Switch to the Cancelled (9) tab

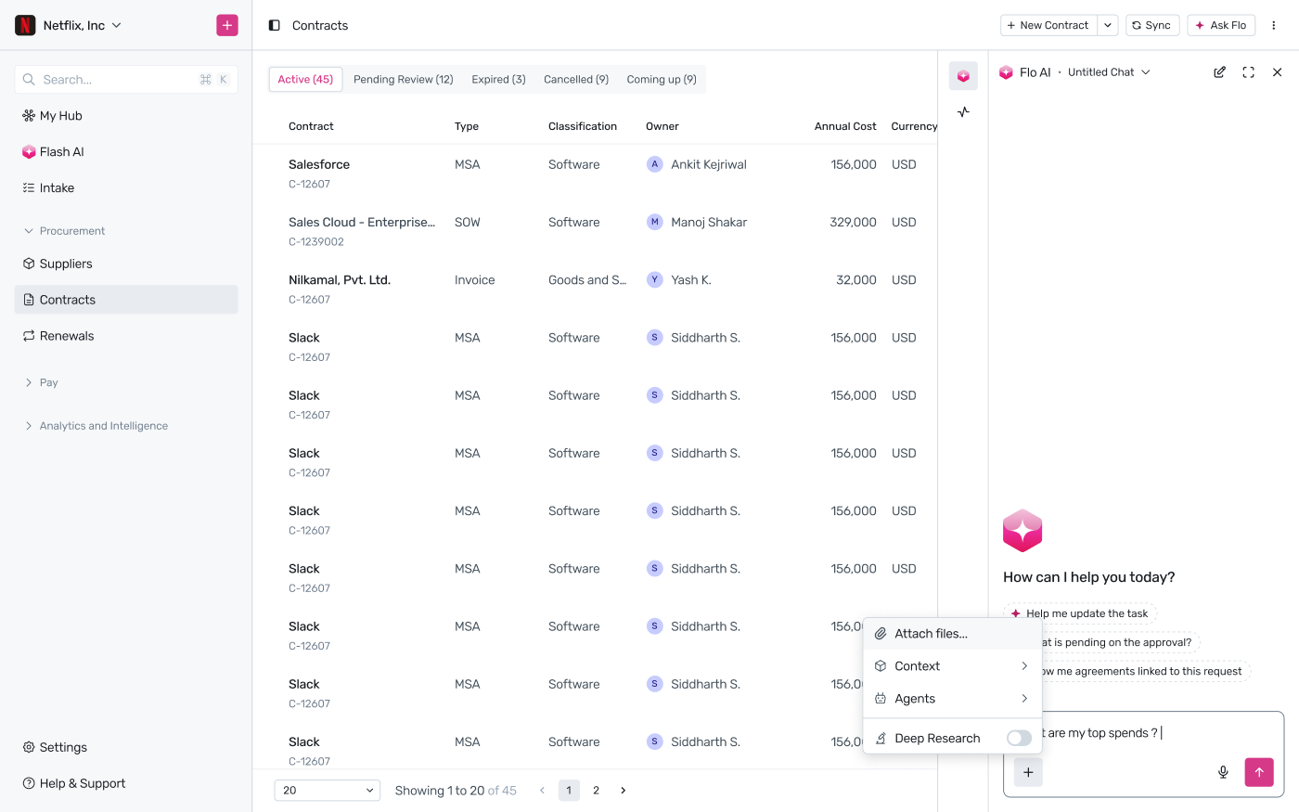coord(576,80)
